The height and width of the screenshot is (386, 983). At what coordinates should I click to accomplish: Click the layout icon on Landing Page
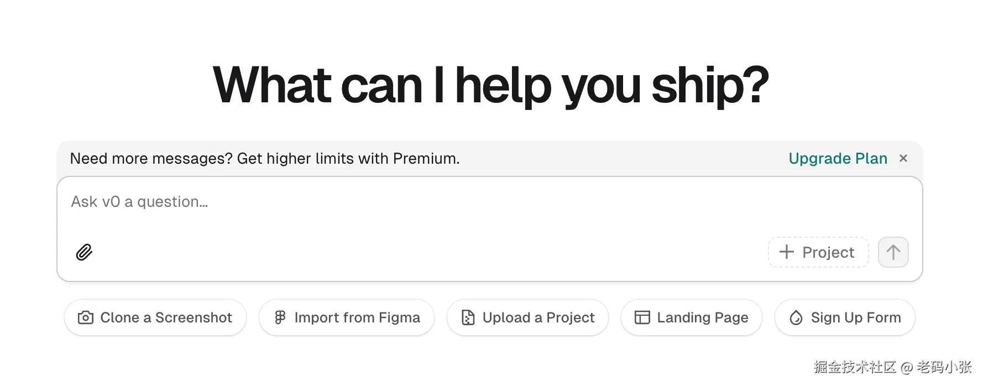coord(642,317)
